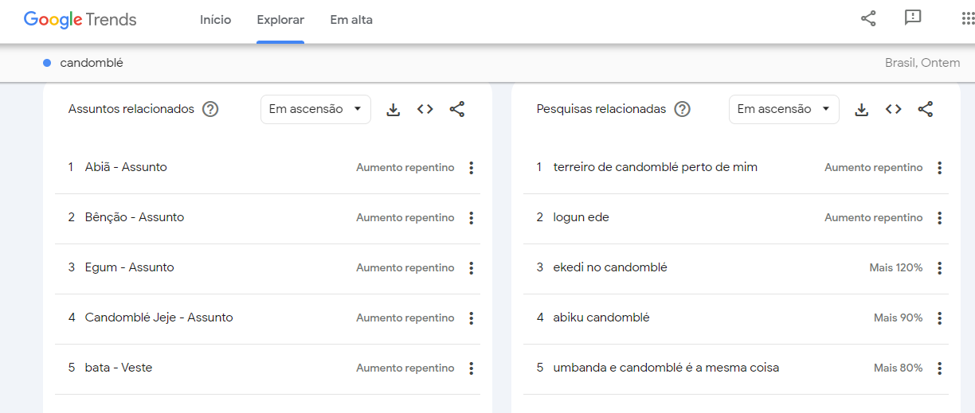The width and height of the screenshot is (975, 413).
Task: Switch to the Em alta tab
Action: click(x=351, y=20)
